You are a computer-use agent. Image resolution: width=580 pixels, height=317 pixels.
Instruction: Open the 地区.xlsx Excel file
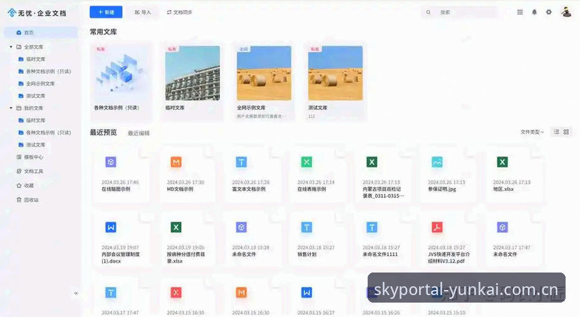tap(514, 175)
